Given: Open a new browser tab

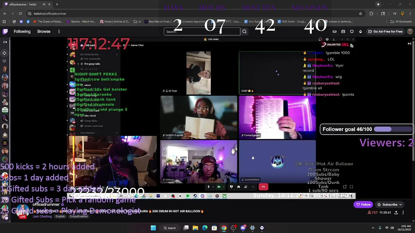Looking at the screenshot, I should pyautogui.click(x=57, y=5).
